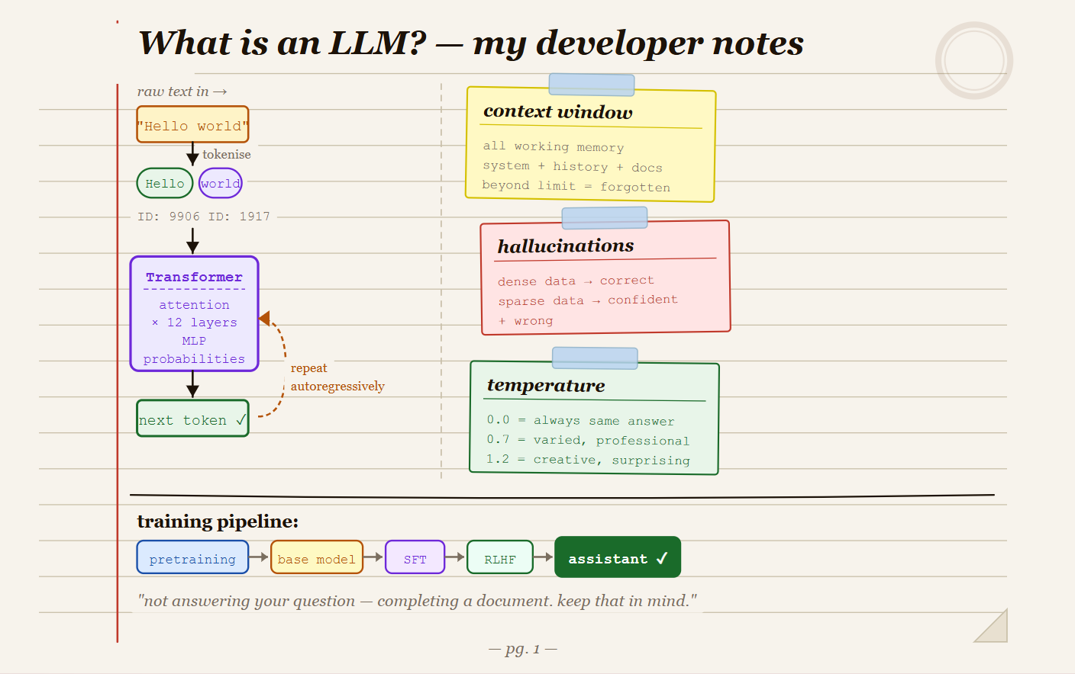The height and width of the screenshot is (674, 1075).
Task: Click "1.2 = creative, surprising" line
Action: (588, 460)
